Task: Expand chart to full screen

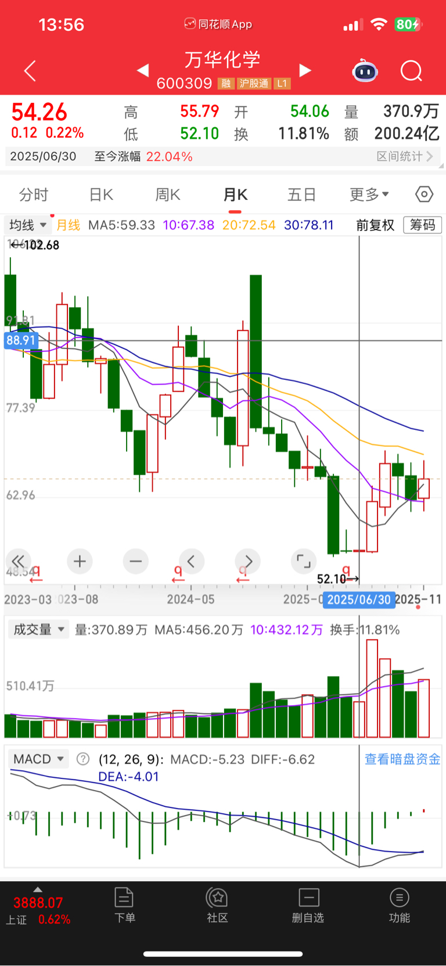Action: click(x=304, y=561)
